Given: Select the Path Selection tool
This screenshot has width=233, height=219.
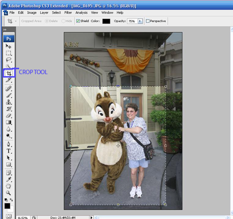Looking at the screenshot, I should coord(8,158).
